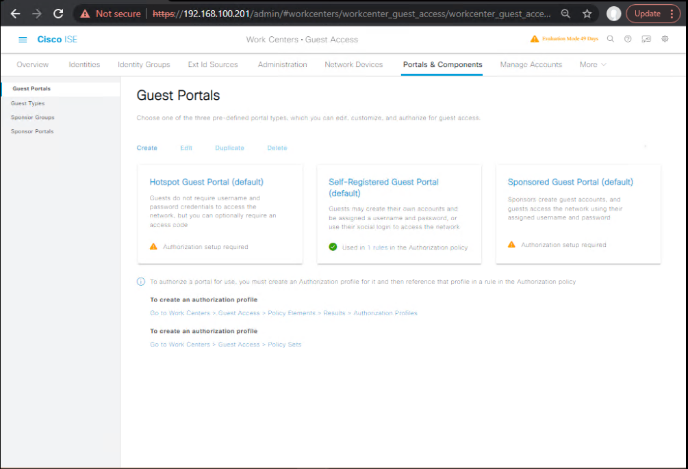The image size is (688, 469).
Task: Switch to the Manage Accounts tab
Action: (x=531, y=64)
